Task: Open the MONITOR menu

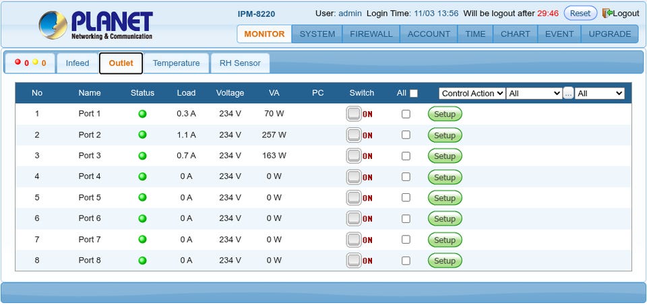Action: (x=264, y=34)
